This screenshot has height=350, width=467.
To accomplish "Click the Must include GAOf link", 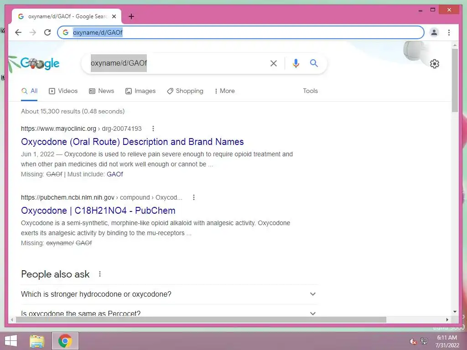I will [114, 174].
